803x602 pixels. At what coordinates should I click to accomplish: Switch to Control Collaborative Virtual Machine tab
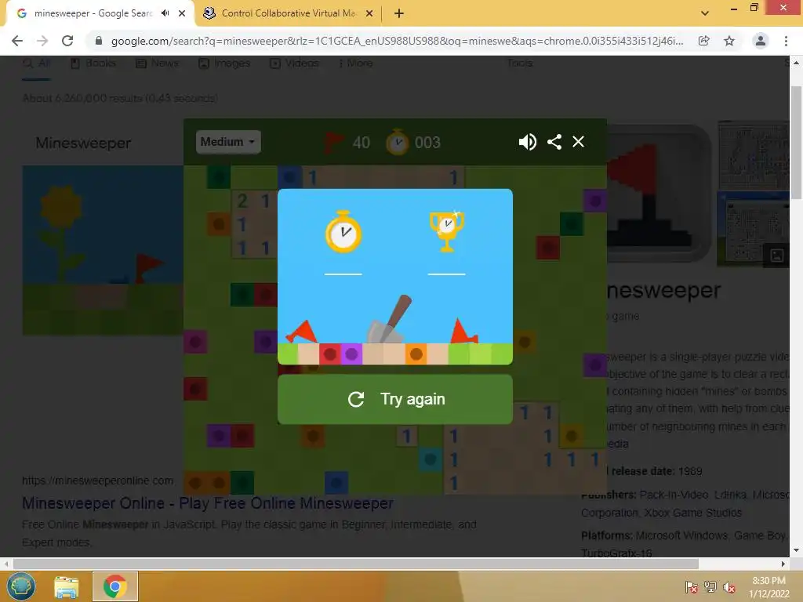[289, 13]
